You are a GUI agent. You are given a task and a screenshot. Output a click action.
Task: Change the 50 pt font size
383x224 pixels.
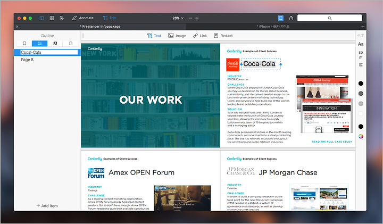[x=361, y=55]
